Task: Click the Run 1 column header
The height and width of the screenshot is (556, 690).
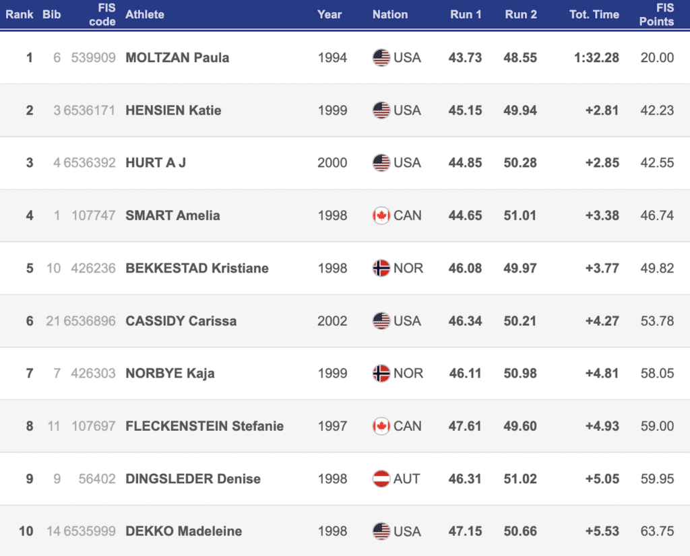Action: 466,14
